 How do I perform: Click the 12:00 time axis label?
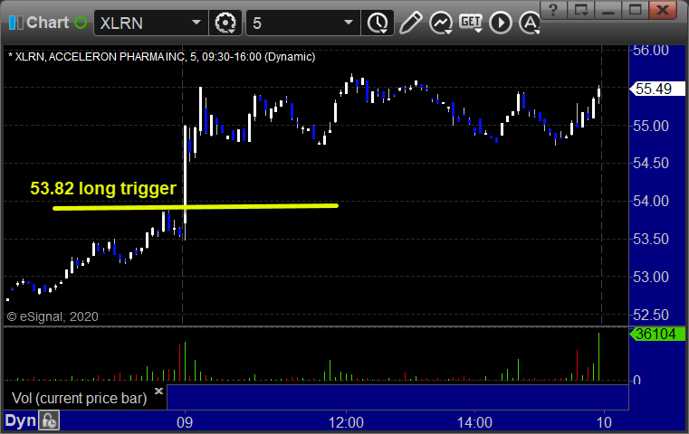[x=346, y=422]
